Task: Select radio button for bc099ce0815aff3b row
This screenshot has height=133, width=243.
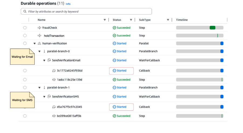Action: [25, 116]
